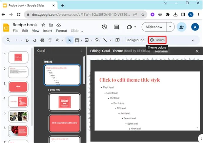Open the Line type dropdown arrow
This screenshot has height=143, width=203.
[110, 40]
